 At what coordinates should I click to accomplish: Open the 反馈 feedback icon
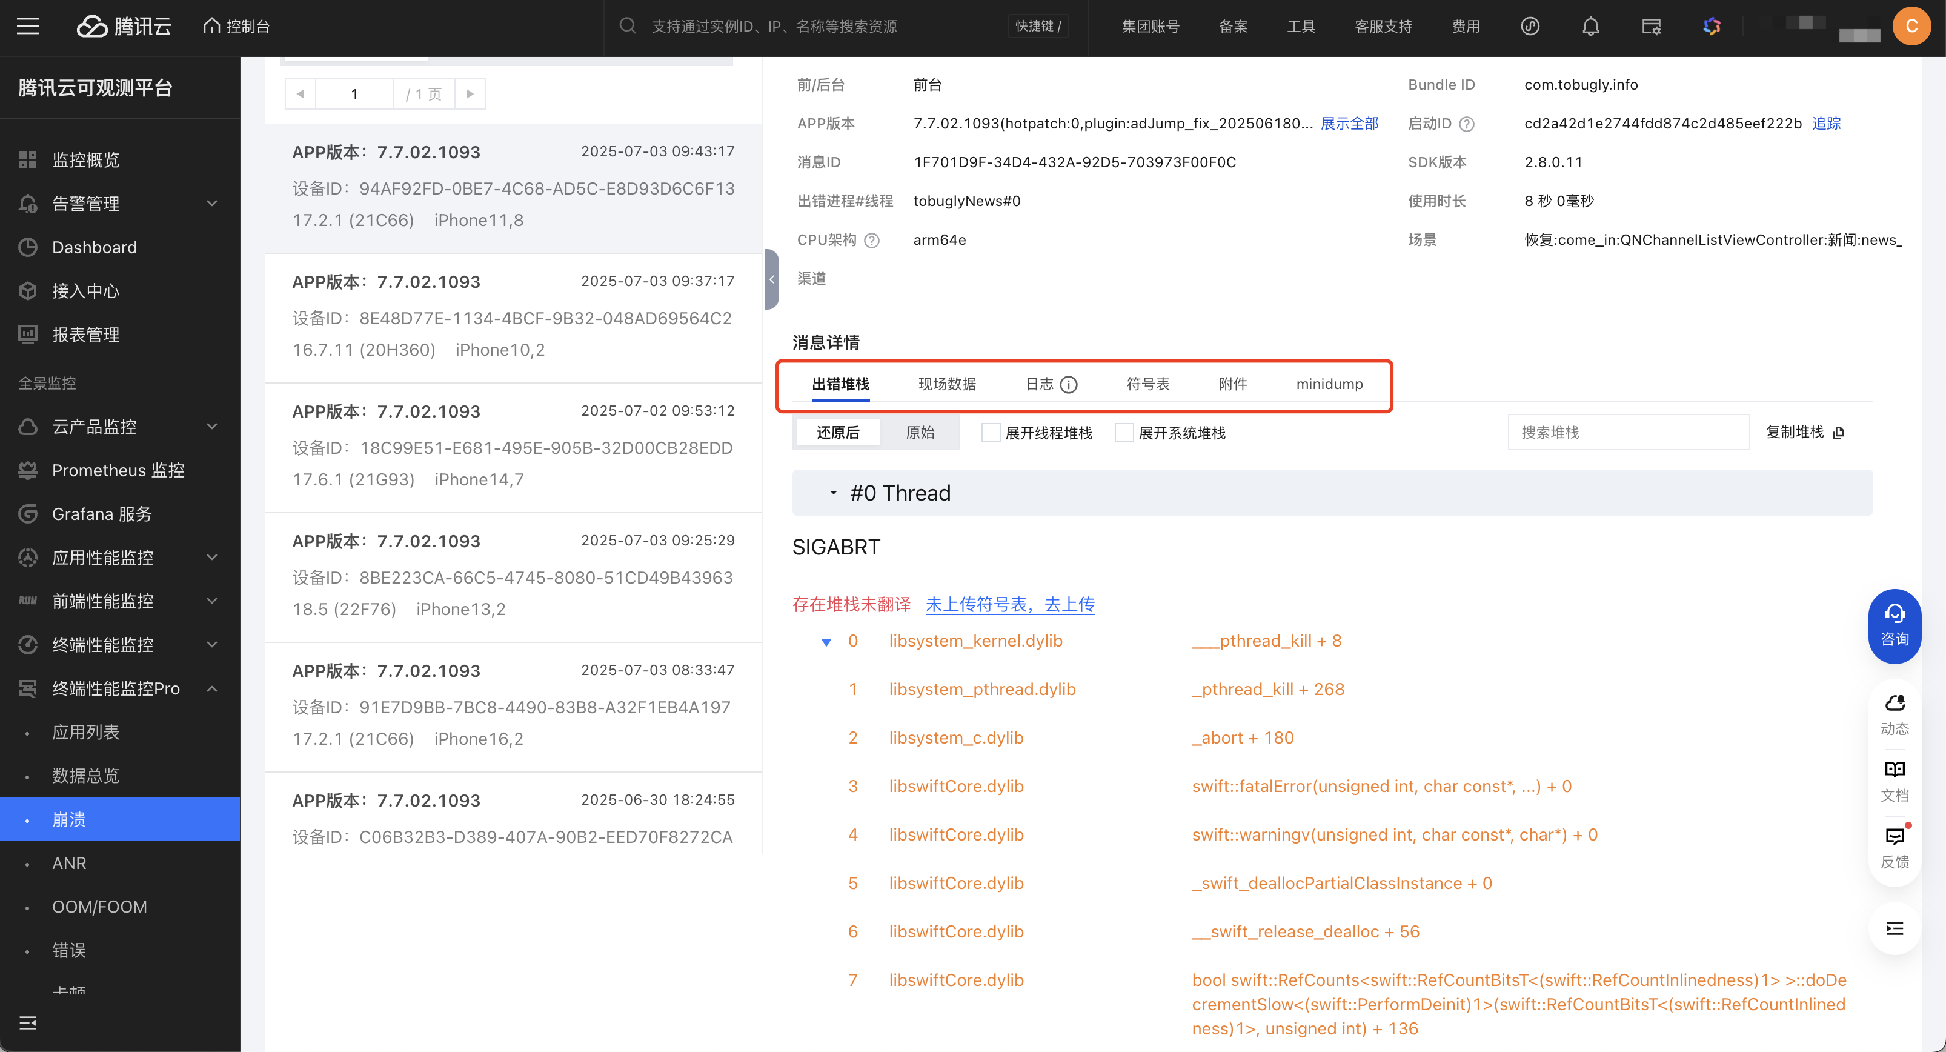click(1894, 847)
